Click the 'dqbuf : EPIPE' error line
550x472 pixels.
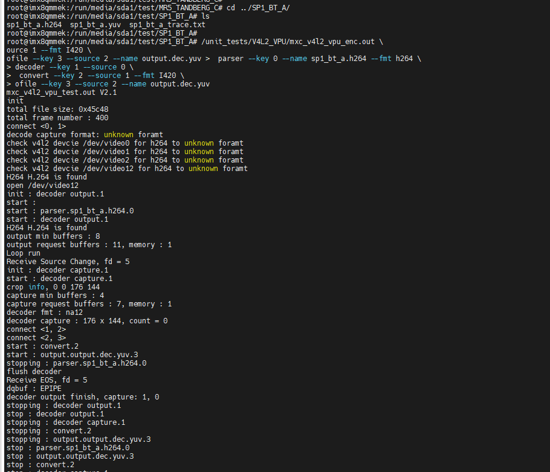point(34,389)
